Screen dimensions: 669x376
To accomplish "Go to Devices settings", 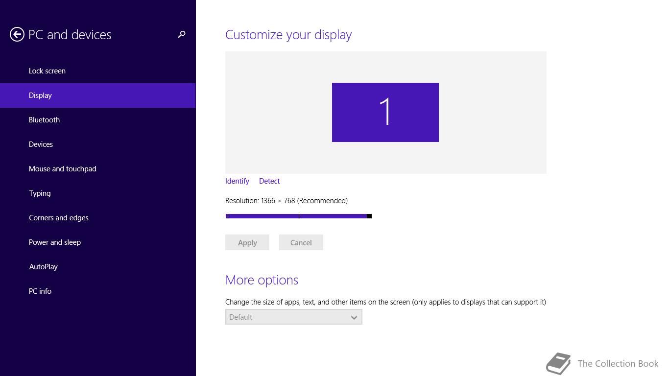I will [x=98, y=144].
